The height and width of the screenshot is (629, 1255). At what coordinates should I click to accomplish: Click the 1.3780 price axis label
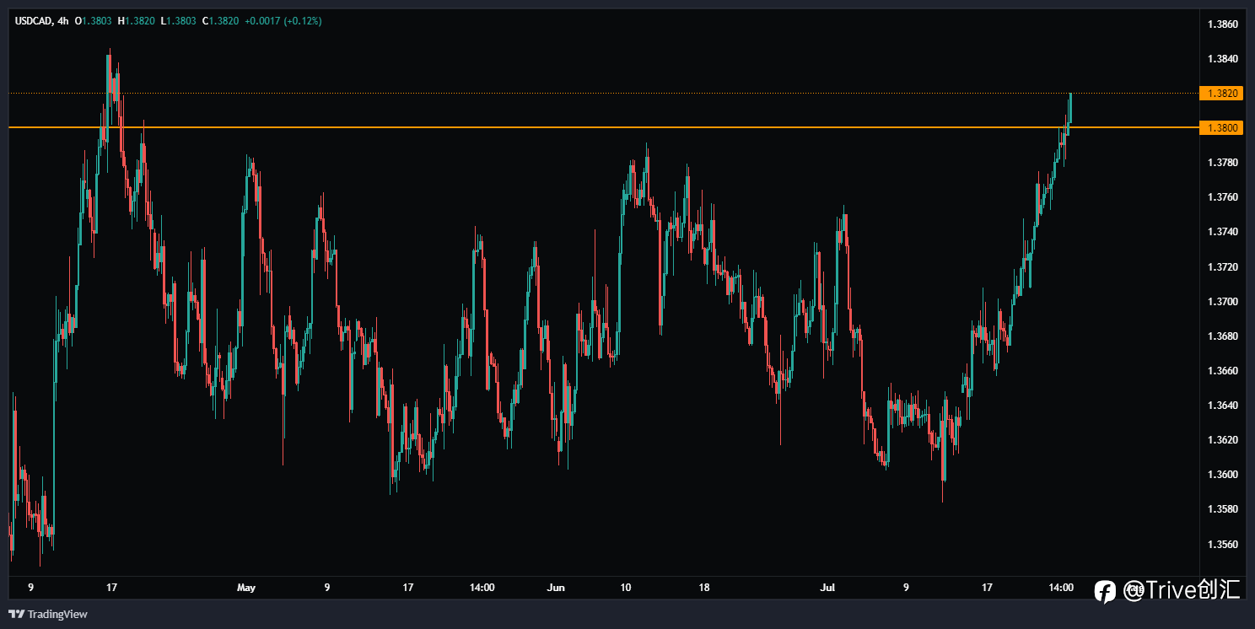1222,163
